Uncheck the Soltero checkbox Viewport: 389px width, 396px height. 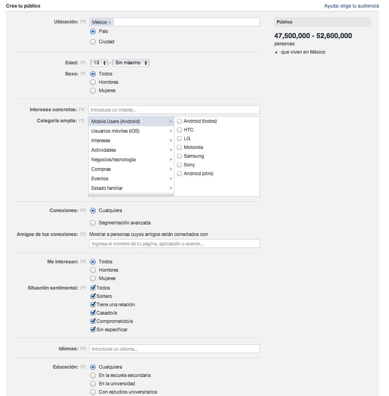(93, 296)
